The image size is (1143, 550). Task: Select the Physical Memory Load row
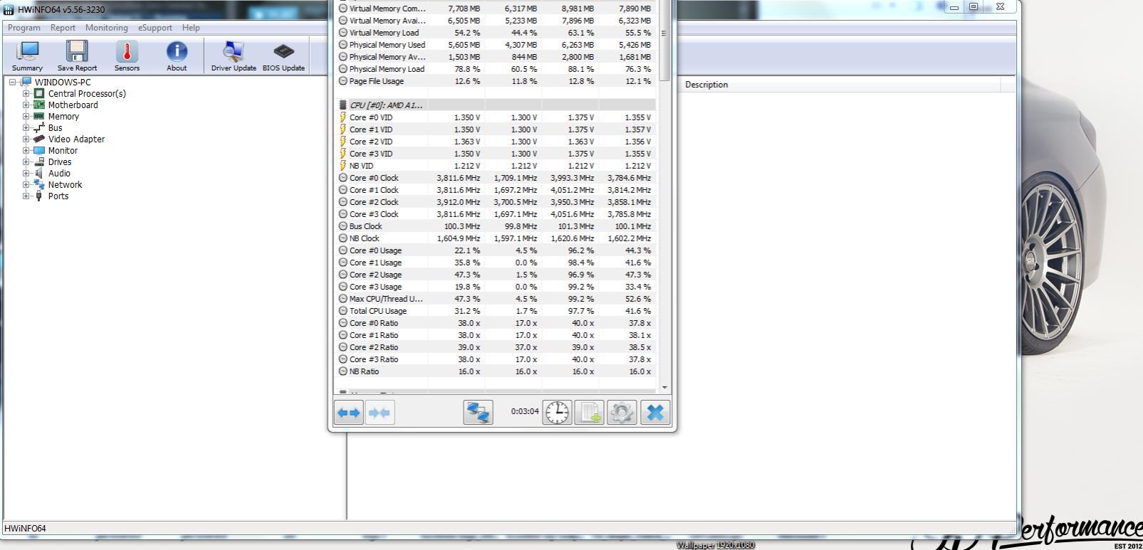pyautogui.click(x=496, y=69)
